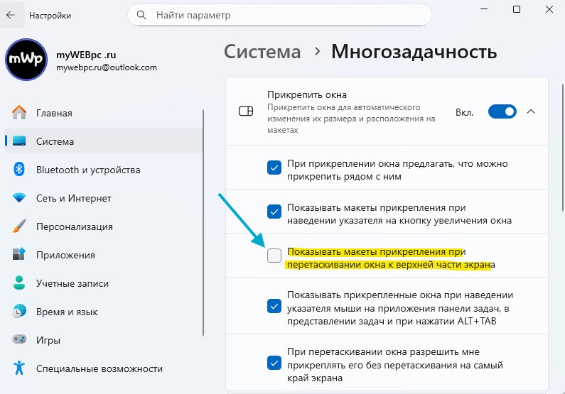Check 'перетаскивании окна к верхней части экрана' checkbox
Screen dimensions: 565x394
[274, 256]
